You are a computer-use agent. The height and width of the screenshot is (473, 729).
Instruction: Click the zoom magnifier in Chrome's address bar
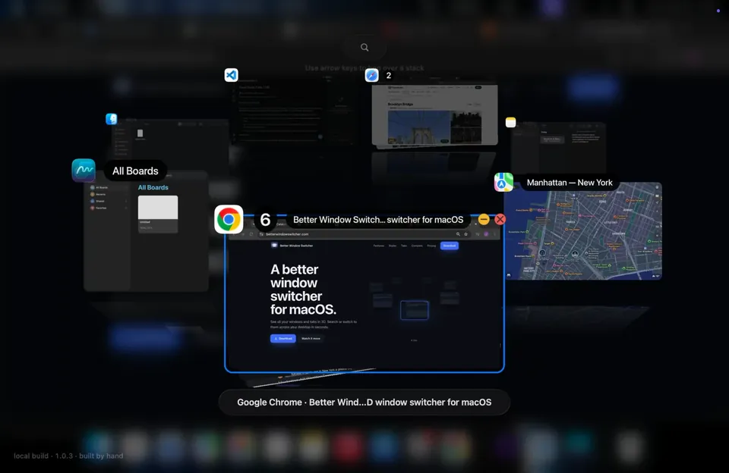pyautogui.click(x=458, y=234)
